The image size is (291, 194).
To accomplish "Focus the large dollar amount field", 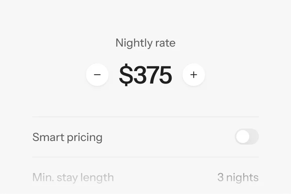I will tap(145, 75).
